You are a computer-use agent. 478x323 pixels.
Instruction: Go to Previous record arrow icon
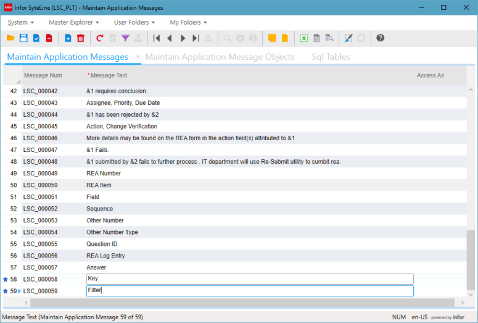tap(170, 38)
